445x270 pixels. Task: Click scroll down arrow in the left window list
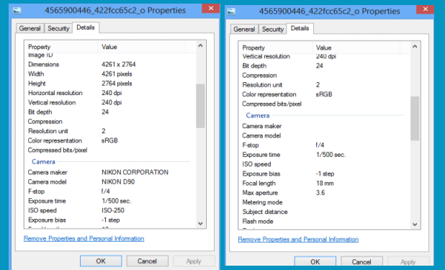click(200, 223)
